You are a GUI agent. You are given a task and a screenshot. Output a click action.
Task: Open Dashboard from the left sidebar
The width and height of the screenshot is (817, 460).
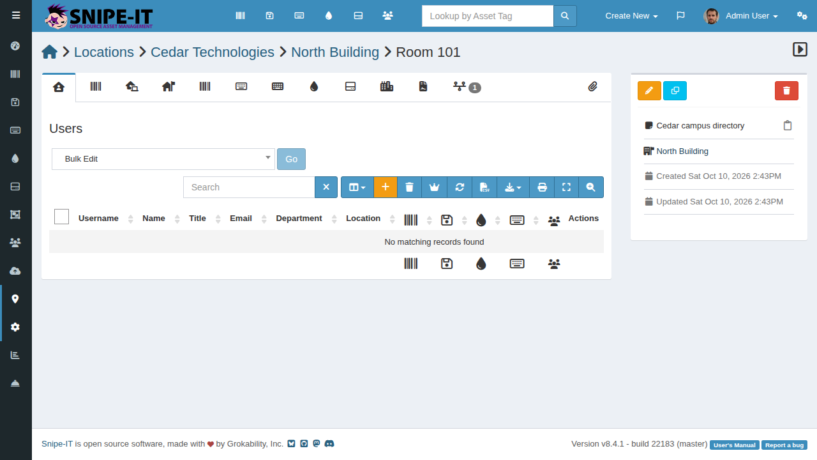click(15, 46)
